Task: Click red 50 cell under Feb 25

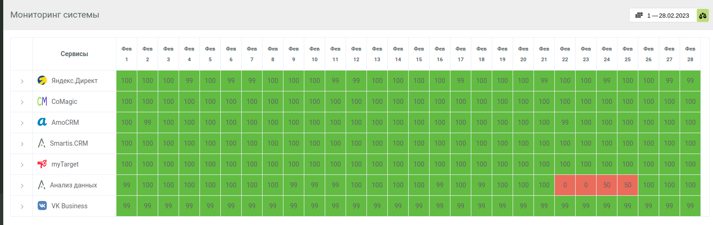Action: pyautogui.click(x=628, y=185)
